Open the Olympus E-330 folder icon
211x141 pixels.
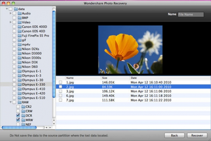(20, 84)
